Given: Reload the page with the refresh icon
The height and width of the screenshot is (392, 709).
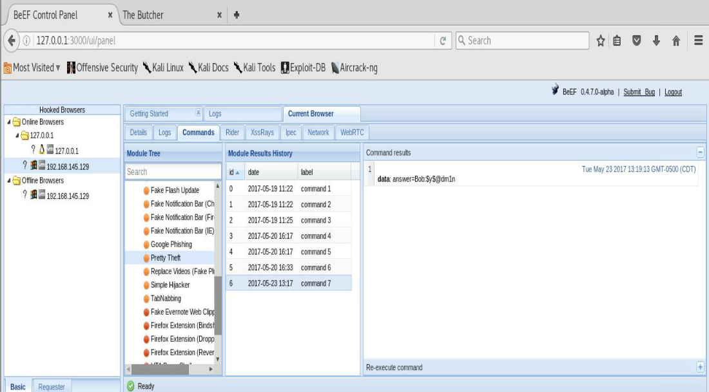Looking at the screenshot, I should [443, 41].
